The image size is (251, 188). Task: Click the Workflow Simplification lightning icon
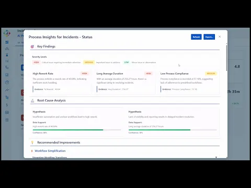[32, 151]
